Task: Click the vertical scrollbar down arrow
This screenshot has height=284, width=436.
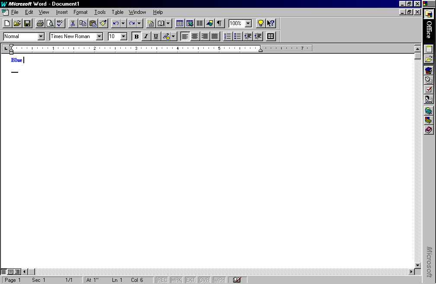Action: [x=417, y=265]
